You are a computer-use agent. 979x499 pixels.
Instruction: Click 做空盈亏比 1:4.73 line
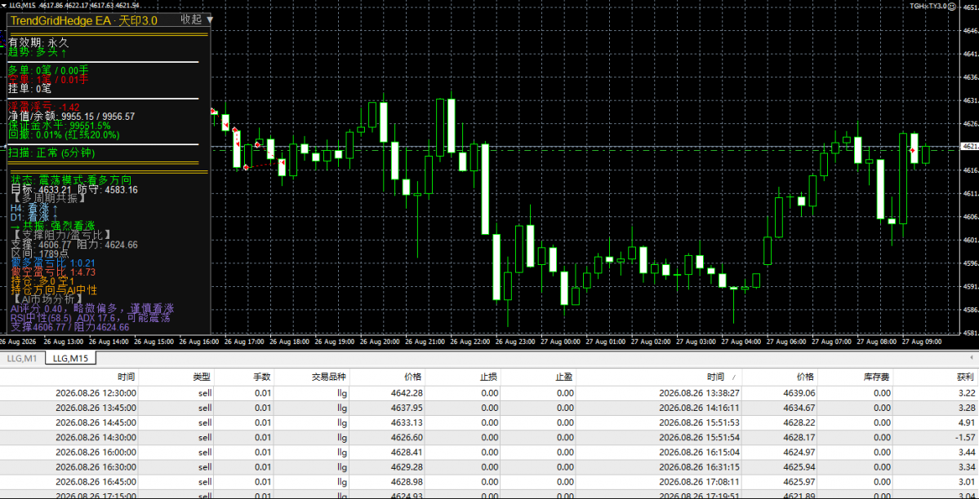pyautogui.click(x=53, y=272)
